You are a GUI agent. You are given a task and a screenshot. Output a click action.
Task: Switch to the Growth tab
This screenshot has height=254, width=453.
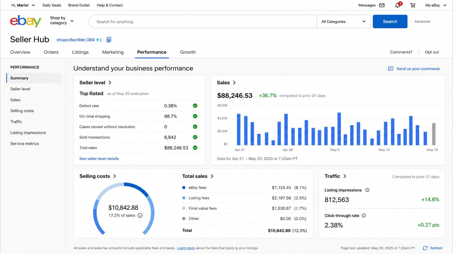coord(188,52)
